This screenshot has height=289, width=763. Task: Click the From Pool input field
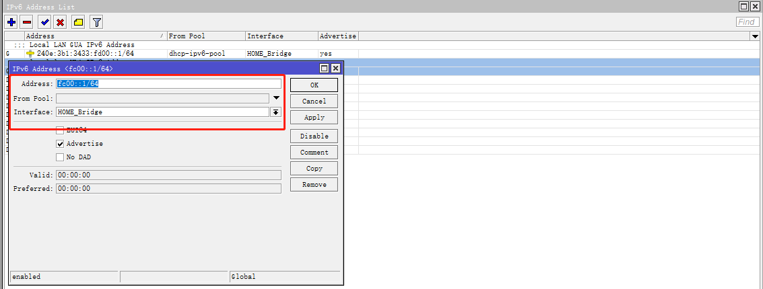pos(162,98)
